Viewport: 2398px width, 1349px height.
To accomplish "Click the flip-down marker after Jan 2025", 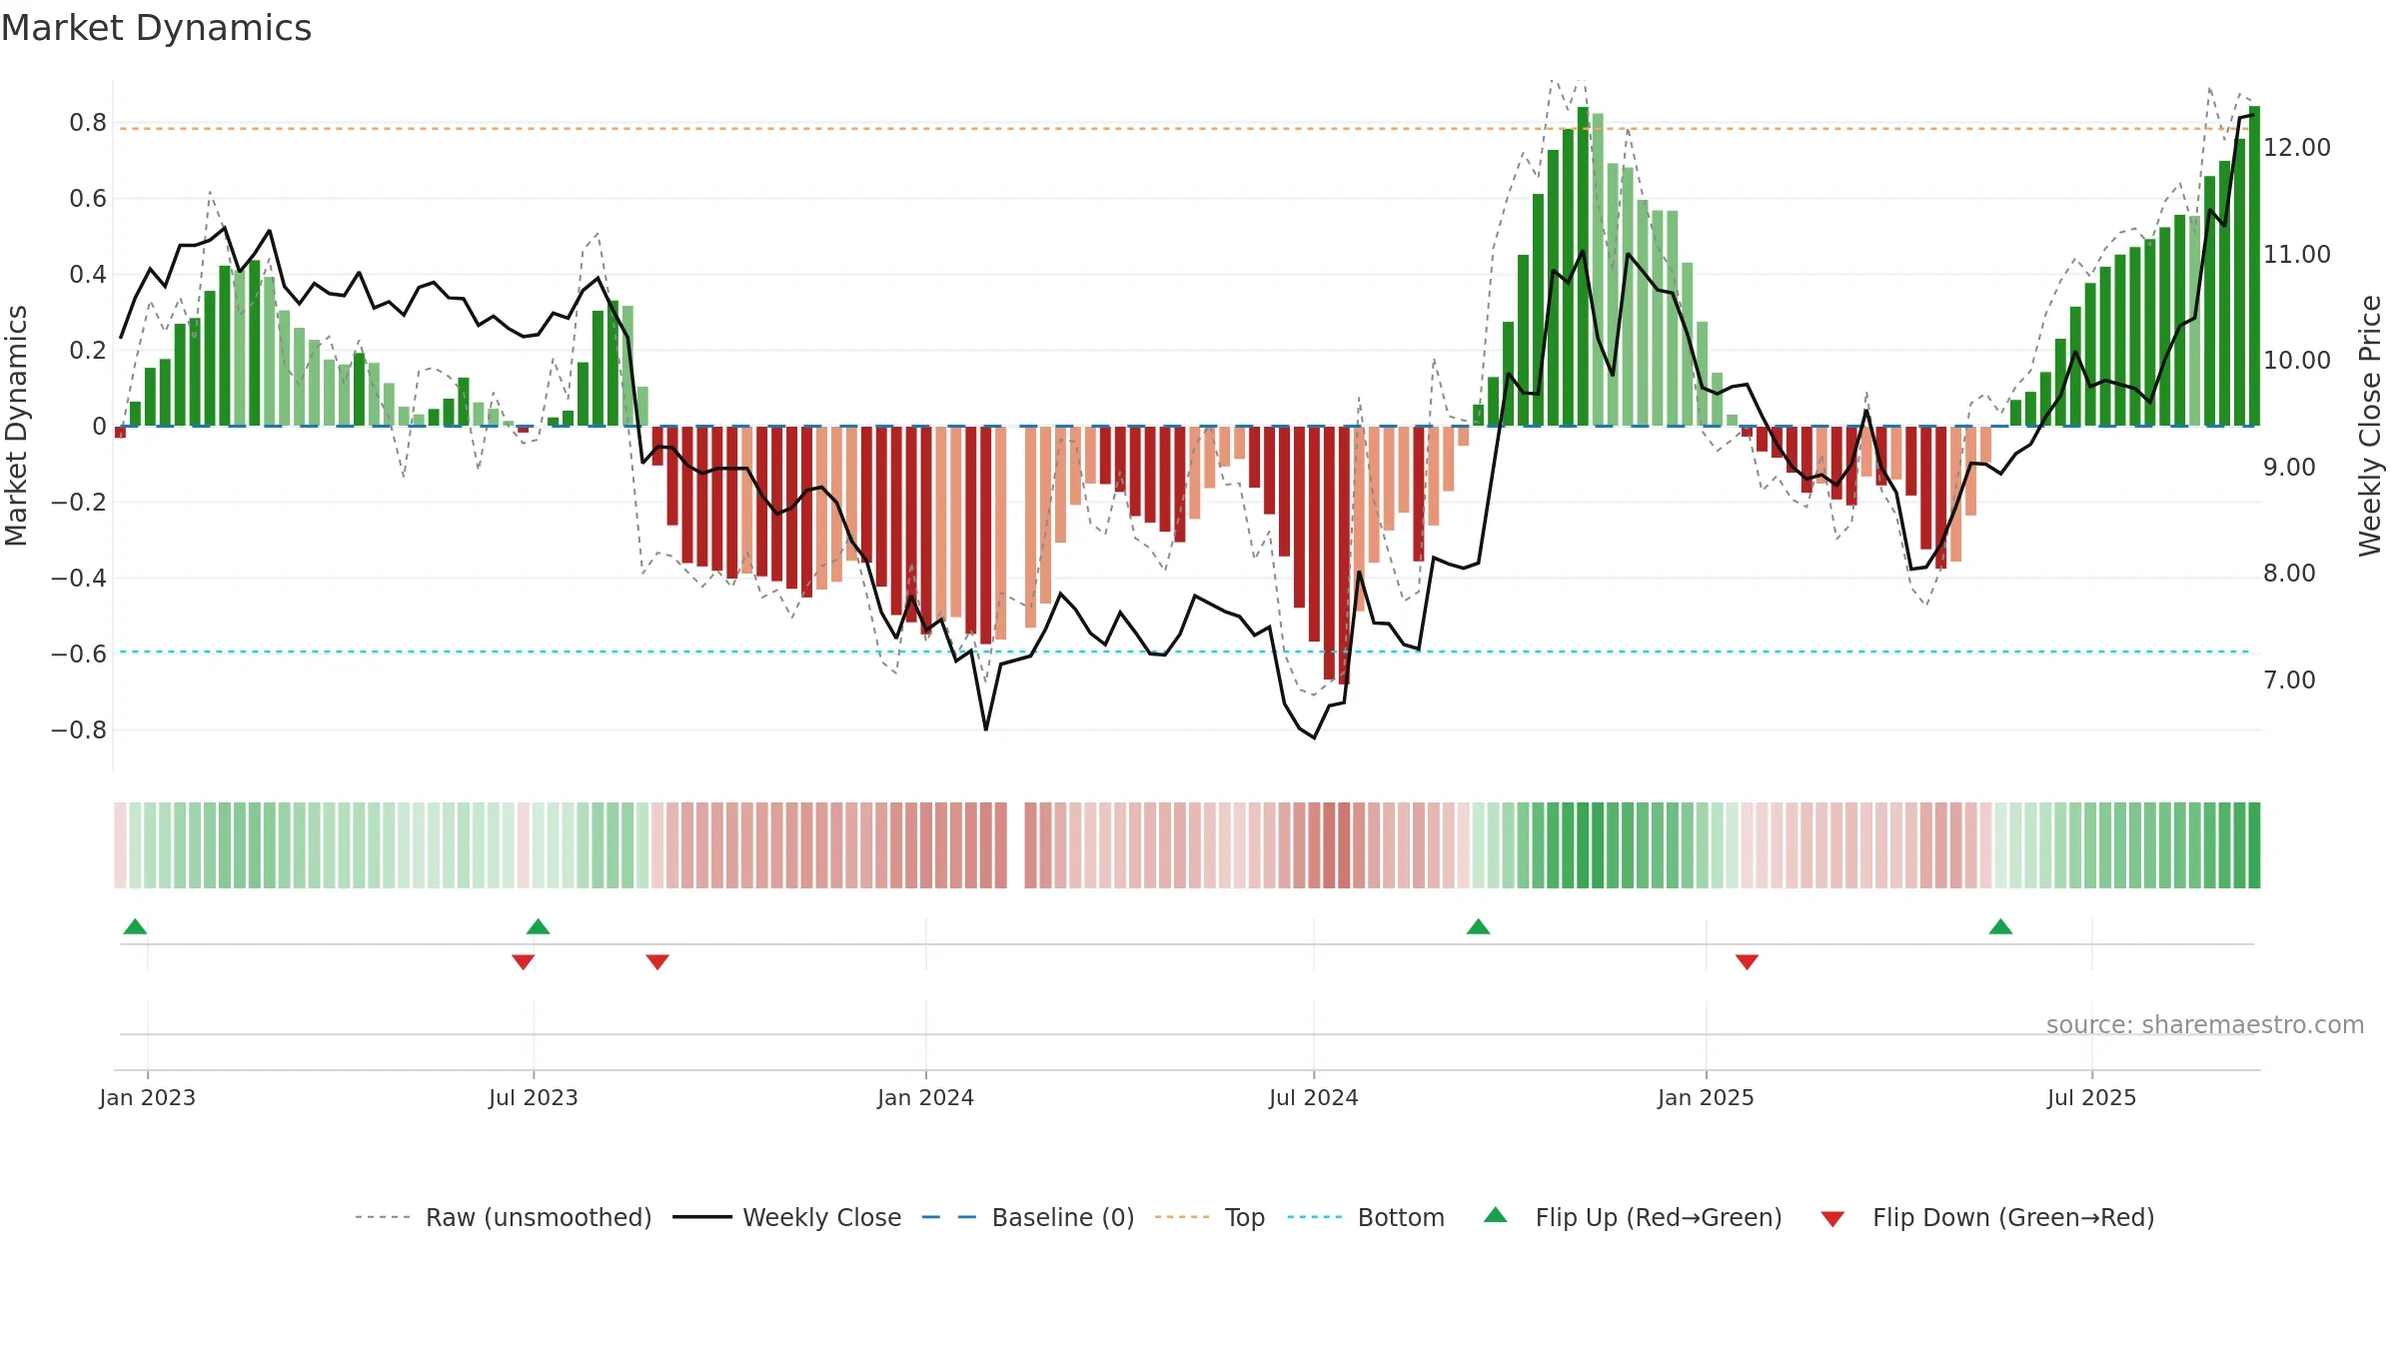I will (x=1747, y=962).
